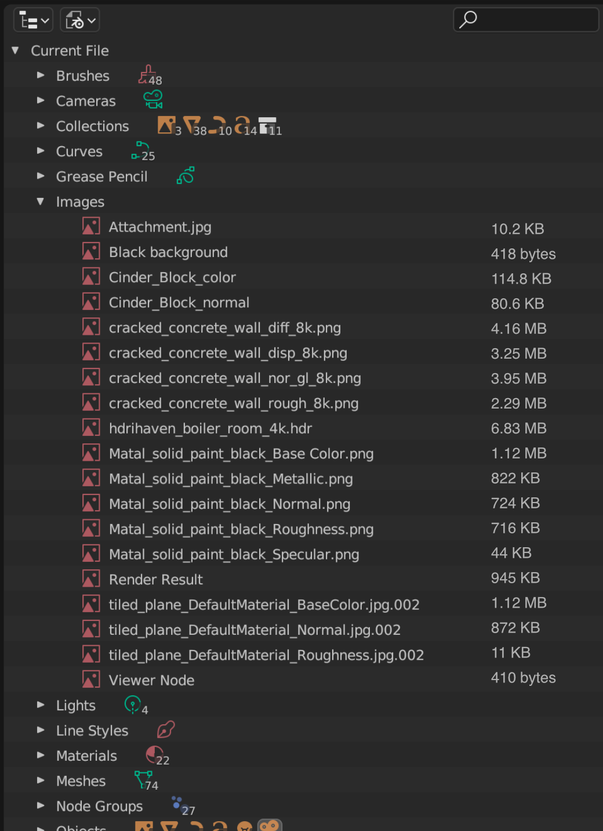
Task: Collapse the Current File tree
Action: click(16, 50)
